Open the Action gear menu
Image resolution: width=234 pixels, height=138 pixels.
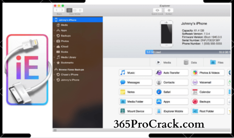coord(169,10)
